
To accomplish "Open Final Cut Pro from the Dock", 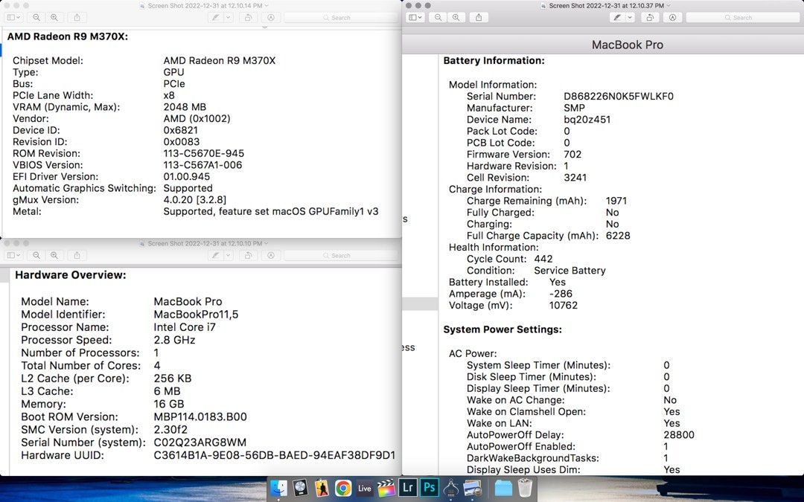I will coord(386,488).
